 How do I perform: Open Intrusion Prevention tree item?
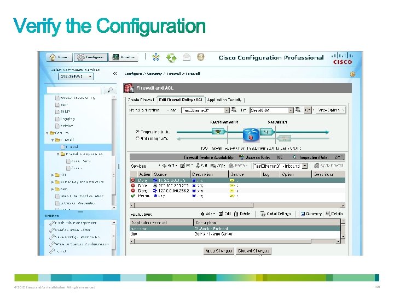tap(76, 203)
